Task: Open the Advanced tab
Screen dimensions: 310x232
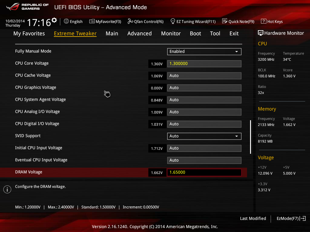Action: click(x=139, y=34)
